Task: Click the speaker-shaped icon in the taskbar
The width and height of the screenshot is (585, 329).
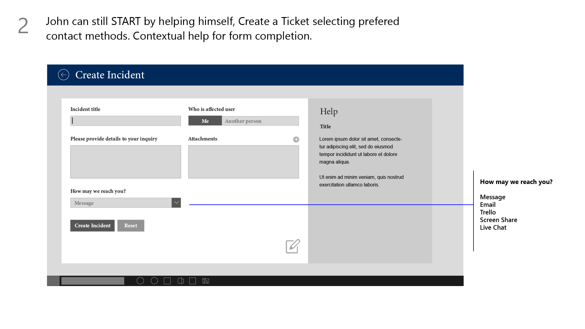Action: pos(180,281)
